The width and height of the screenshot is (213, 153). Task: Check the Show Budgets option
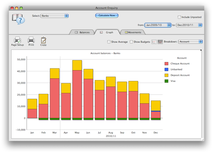coord(131,42)
